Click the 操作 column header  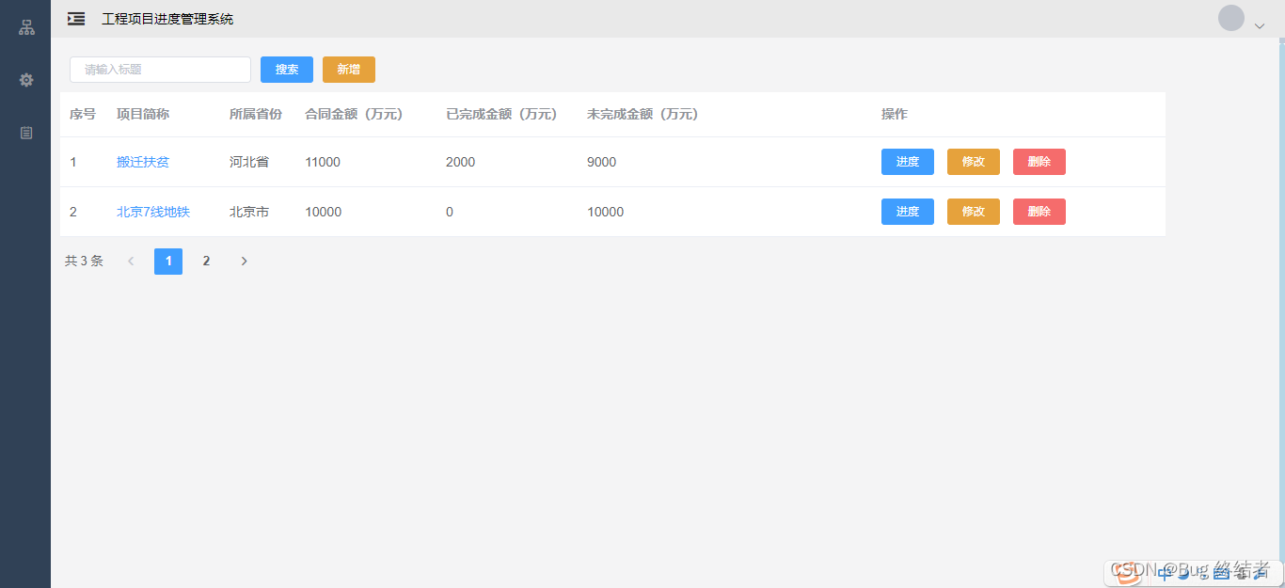895,114
